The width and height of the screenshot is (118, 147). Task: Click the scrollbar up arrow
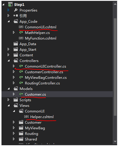115,4
